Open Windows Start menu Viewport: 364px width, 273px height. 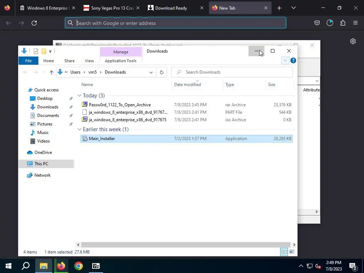9,266
